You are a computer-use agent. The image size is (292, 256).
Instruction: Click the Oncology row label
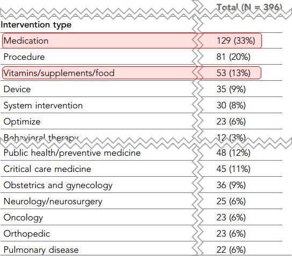[23, 218]
